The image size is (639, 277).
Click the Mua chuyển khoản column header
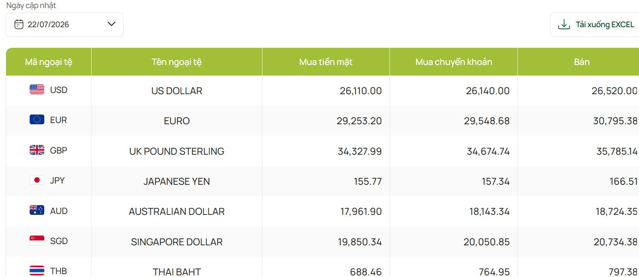click(454, 62)
